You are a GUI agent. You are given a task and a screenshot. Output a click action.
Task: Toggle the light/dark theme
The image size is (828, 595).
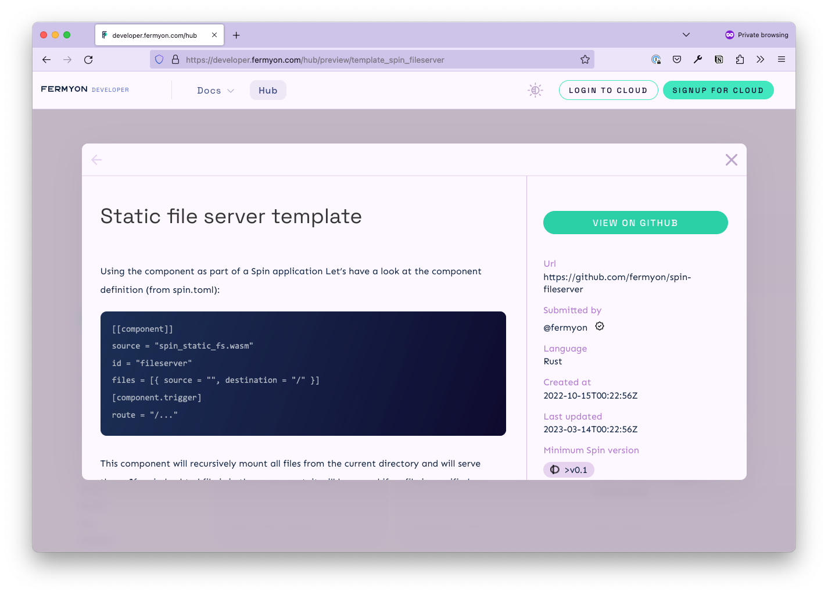535,90
